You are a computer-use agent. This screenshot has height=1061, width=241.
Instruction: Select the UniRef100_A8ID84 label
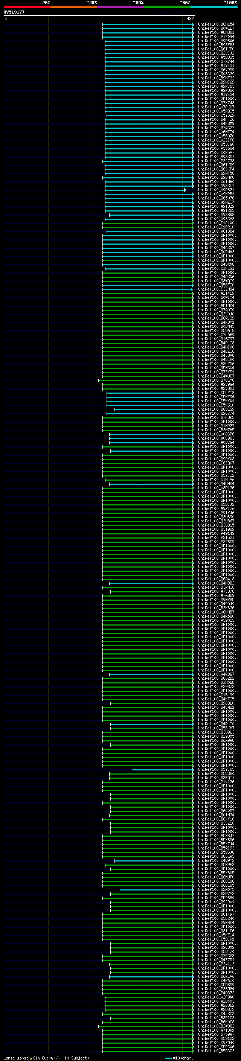pyautogui.click(x=216, y=231)
